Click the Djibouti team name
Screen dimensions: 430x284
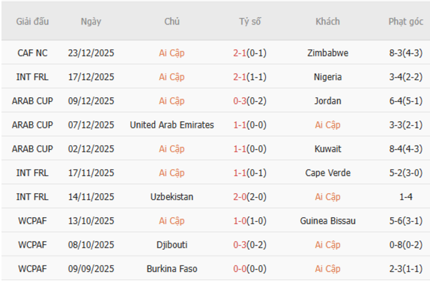[172, 244]
